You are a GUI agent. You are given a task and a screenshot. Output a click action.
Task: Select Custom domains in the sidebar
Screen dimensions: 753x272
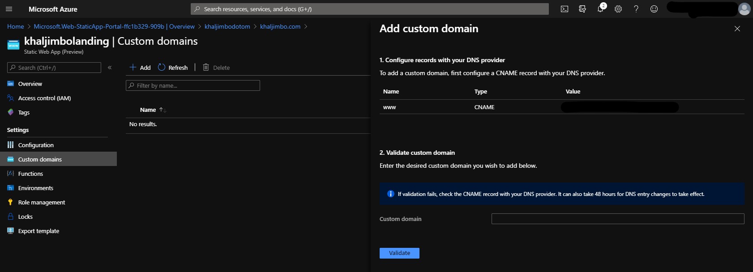(x=58, y=159)
